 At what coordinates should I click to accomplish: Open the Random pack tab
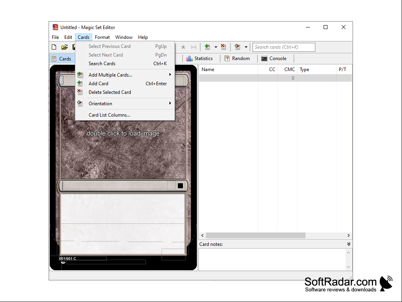tap(237, 59)
